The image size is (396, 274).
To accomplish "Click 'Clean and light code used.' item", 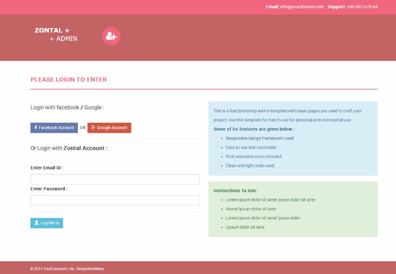I will 250,166.
